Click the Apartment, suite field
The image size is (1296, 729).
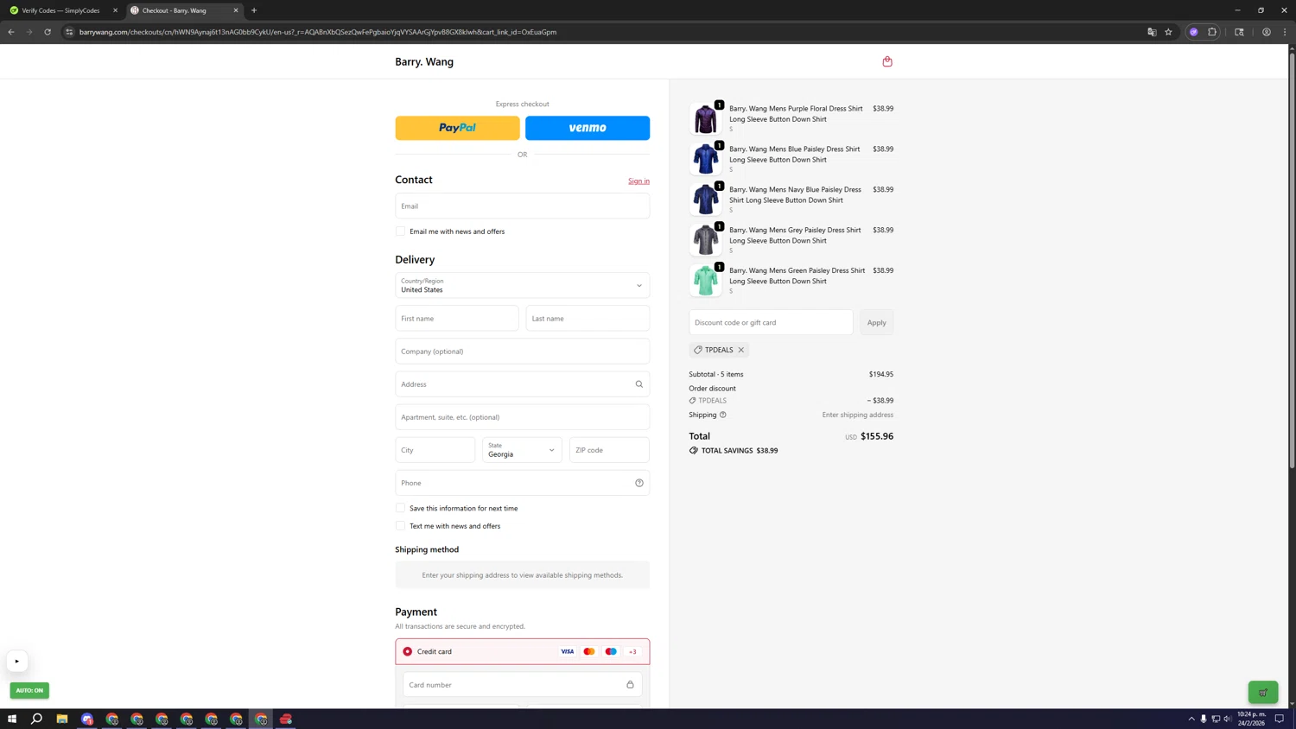pos(522,417)
